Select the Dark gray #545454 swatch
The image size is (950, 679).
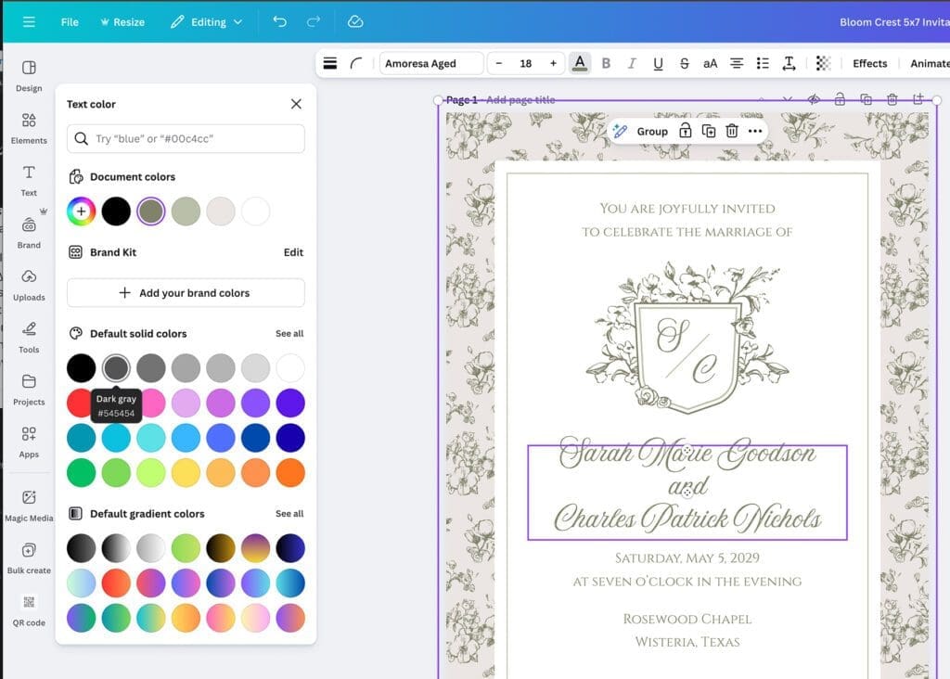pos(116,368)
